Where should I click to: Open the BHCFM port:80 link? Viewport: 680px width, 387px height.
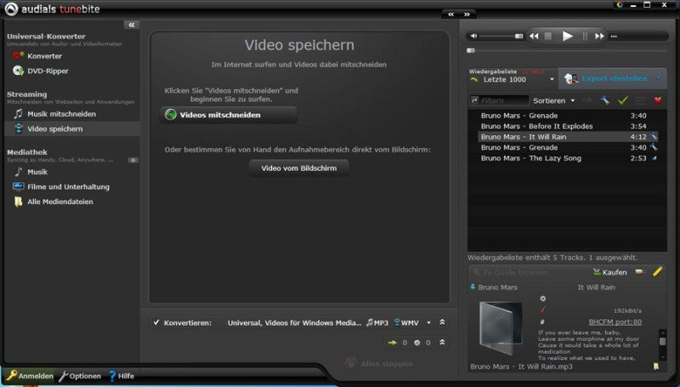point(615,322)
